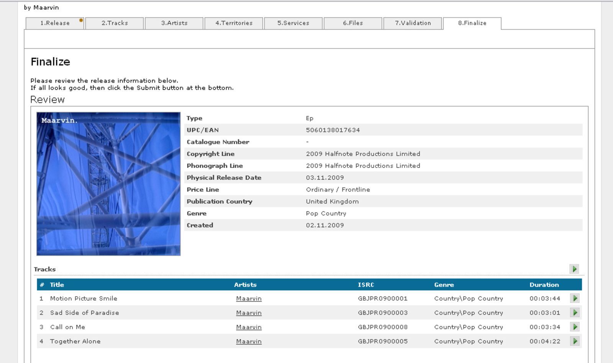
Task: Select ISRC code GBJPR0900003
Action: pyautogui.click(x=383, y=313)
